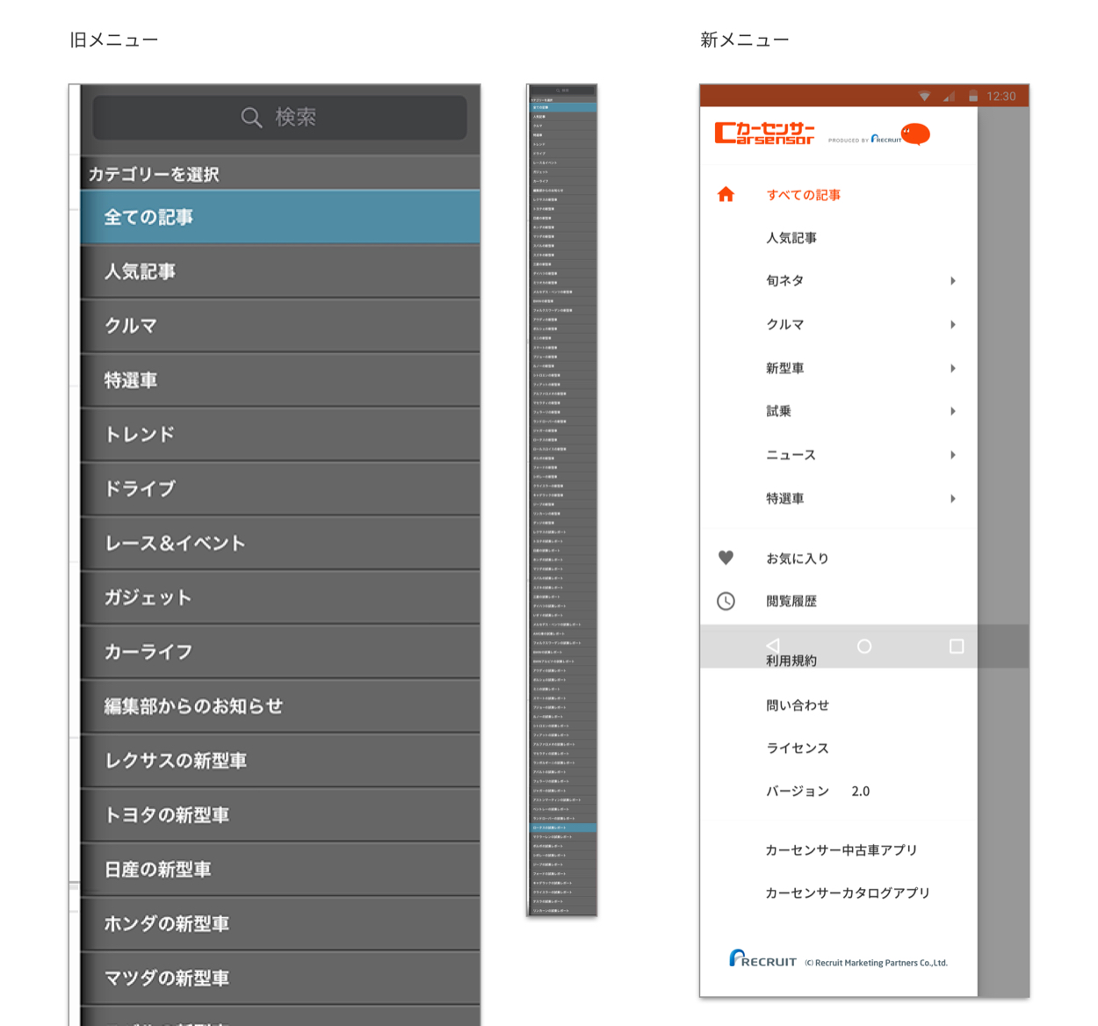Viewport: 1098px width, 1026px height.
Task: Click the tall full-menu thumbnail preview
Action: tap(561, 501)
